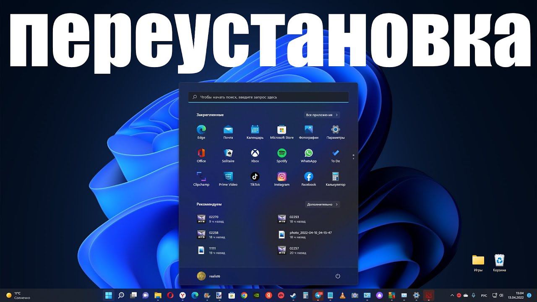Viewport: 537px width, 302px height.
Task: Launch the Календарь app
Action: click(x=255, y=132)
